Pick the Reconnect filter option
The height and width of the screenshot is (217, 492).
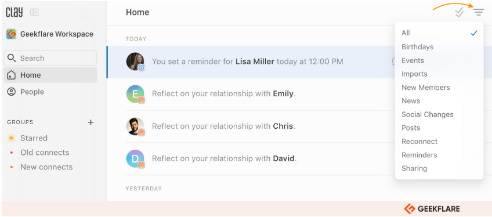[419, 142]
